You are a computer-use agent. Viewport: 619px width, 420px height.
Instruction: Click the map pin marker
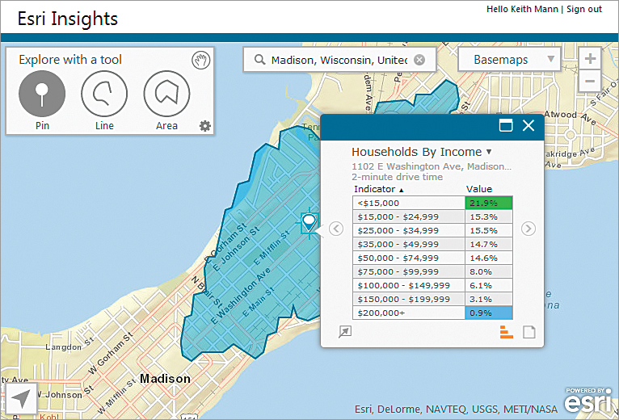coord(309,223)
